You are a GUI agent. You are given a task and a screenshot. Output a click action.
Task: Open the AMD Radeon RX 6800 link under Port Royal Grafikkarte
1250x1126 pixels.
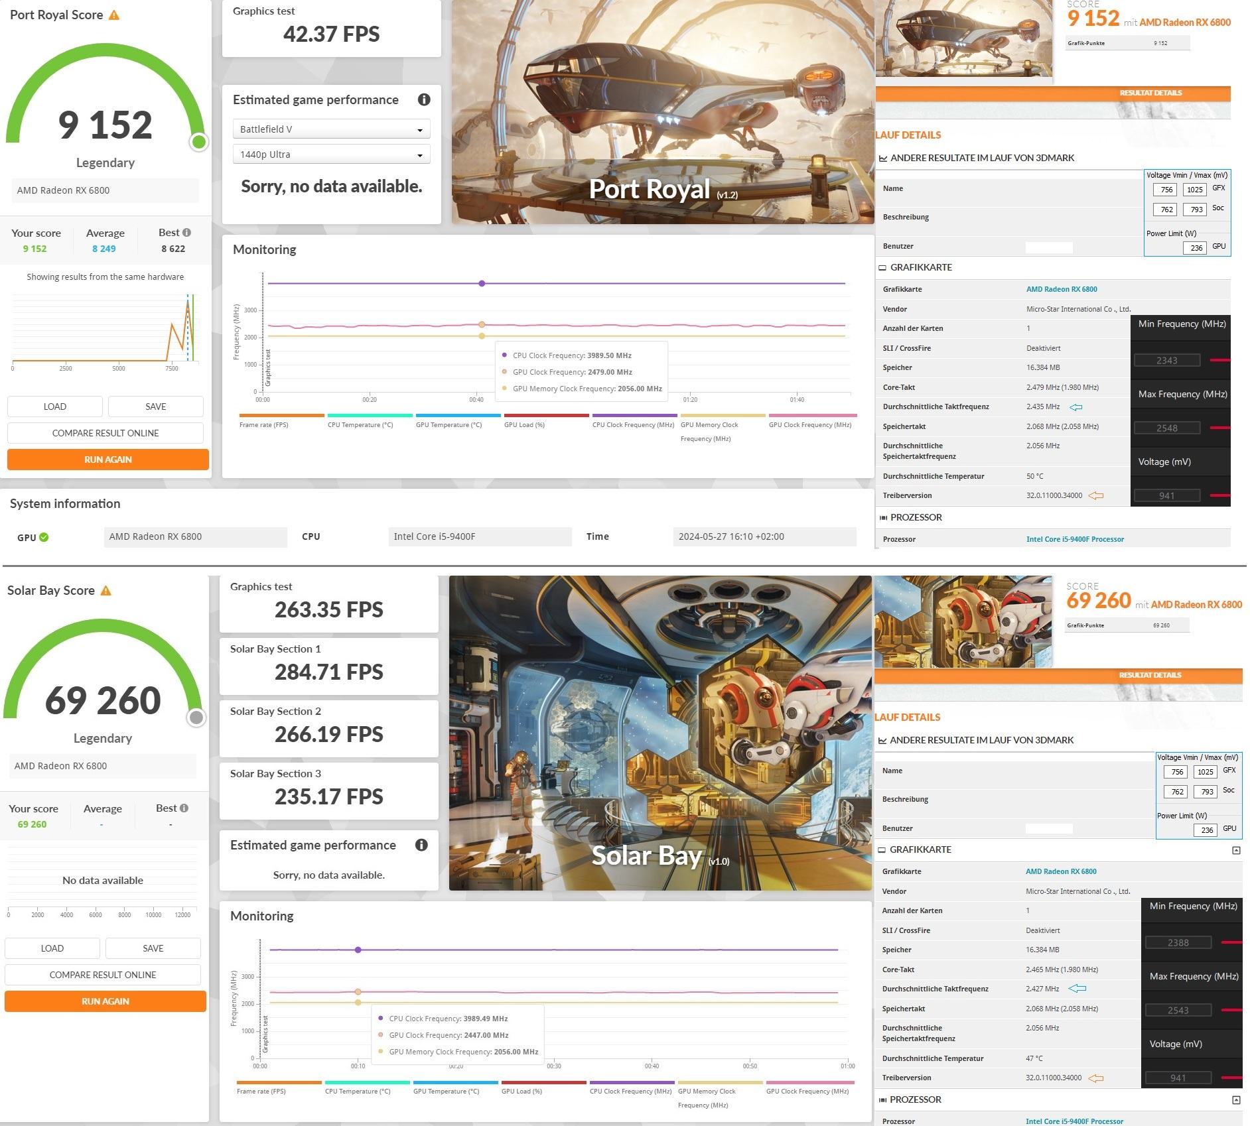tap(1062, 289)
